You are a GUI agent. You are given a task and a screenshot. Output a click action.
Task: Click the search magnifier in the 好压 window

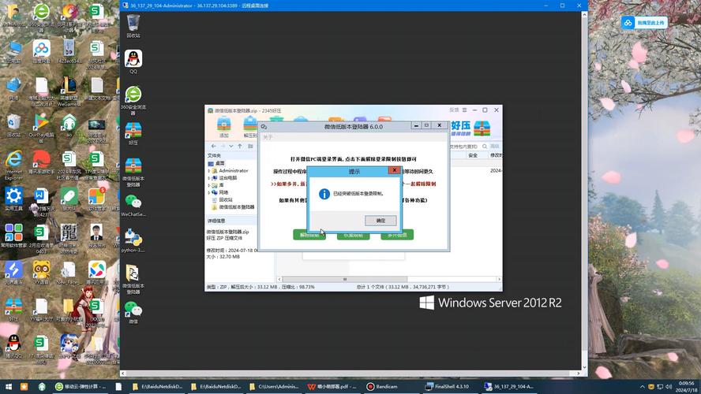pos(485,147)
